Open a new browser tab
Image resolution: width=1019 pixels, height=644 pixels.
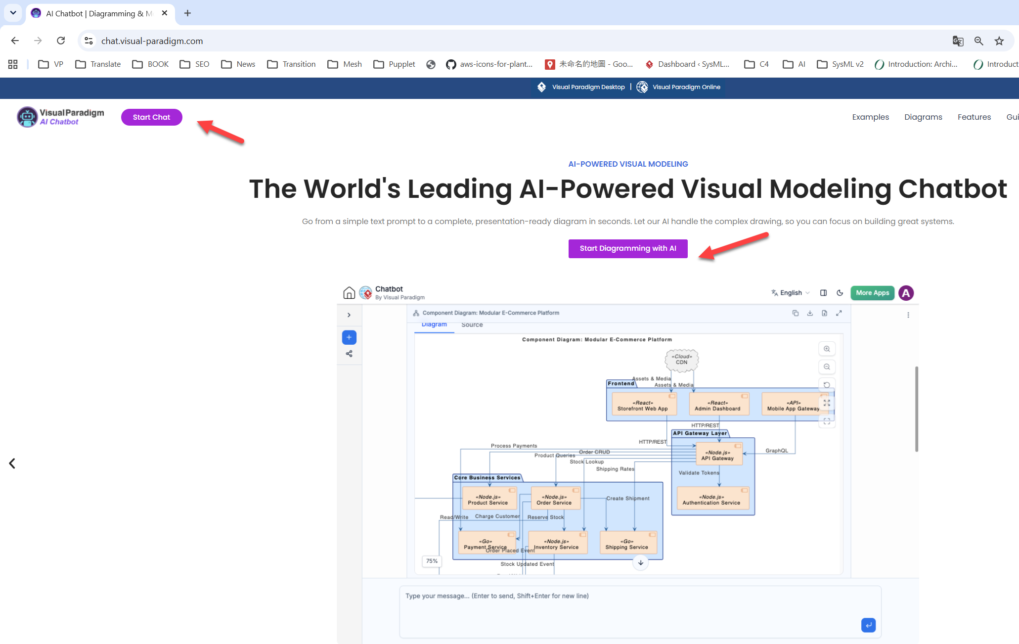187,13
